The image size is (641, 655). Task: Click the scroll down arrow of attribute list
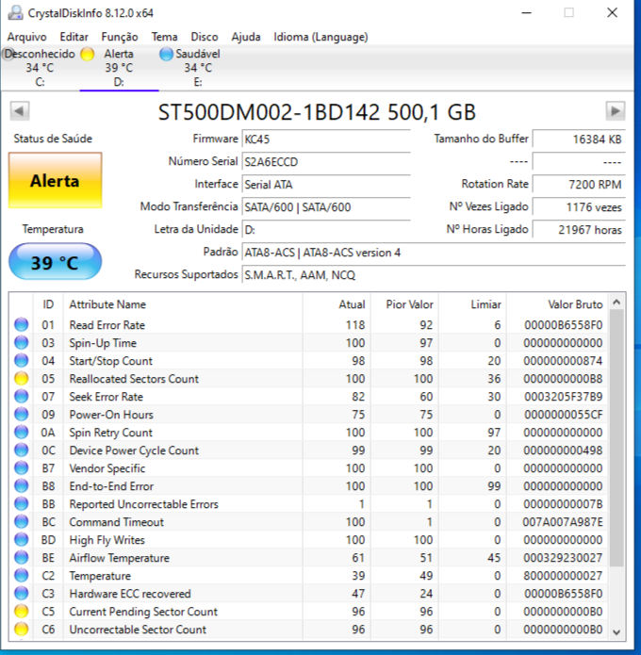[x=616, y=632]
